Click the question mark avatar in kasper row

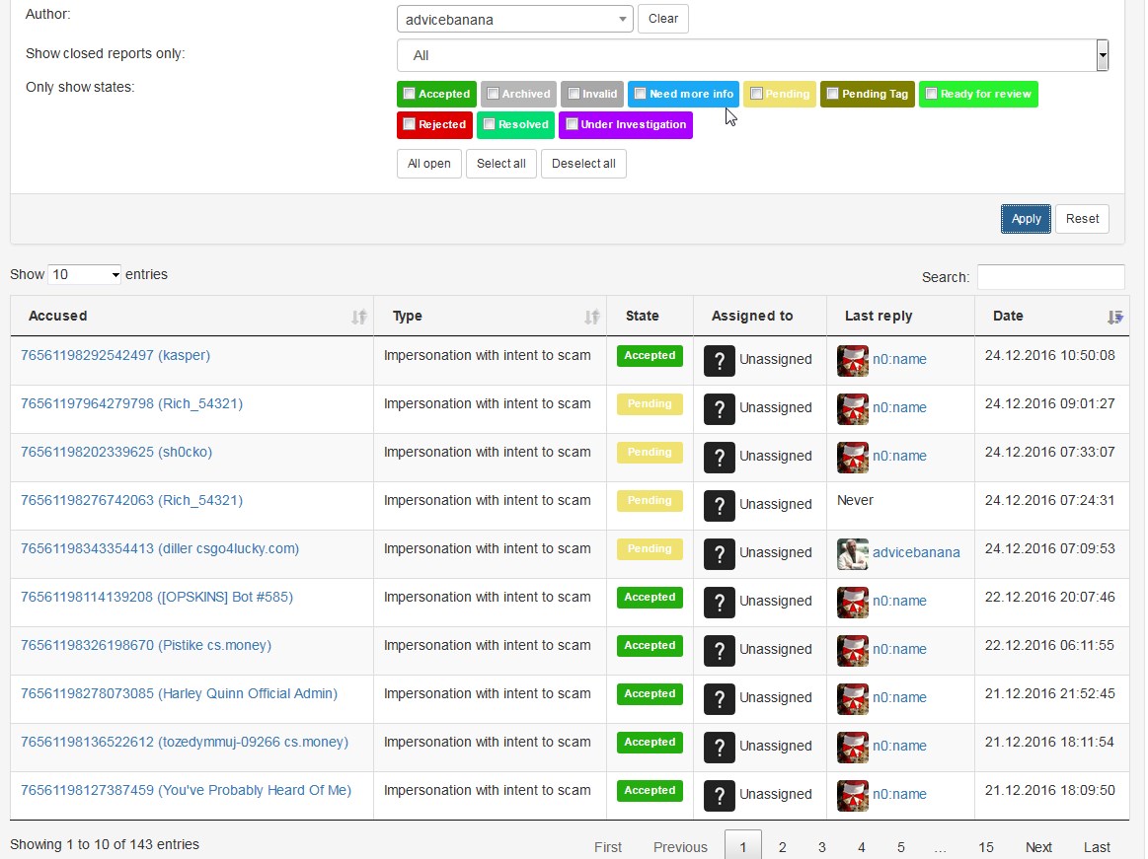720,360
